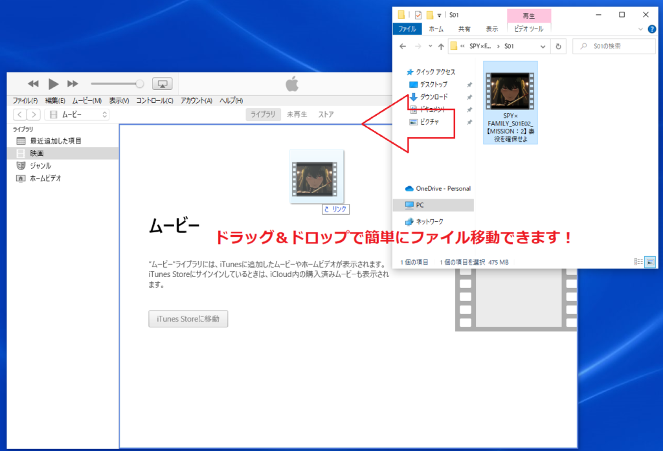Click the Explorer back arrow
Image resolution: width=663 pixels, height=451 pixels.
coord(403,47)
